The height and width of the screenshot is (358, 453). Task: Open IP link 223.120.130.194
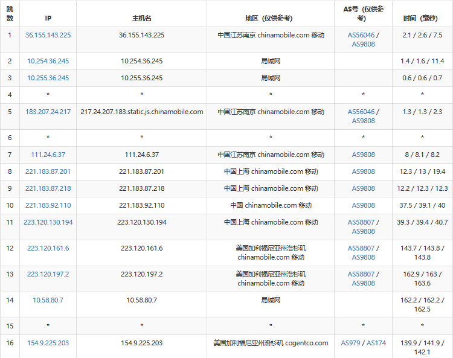click(48, 222)
